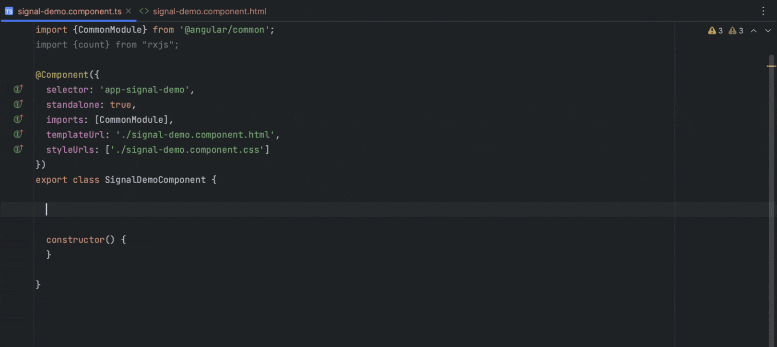Click the TS file icon on the first tab

[9, 11]
